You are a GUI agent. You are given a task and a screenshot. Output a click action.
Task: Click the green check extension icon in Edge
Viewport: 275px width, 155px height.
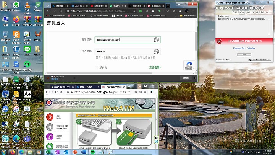[140, 11]
